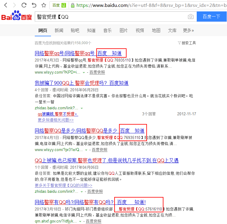Click the 2012-11-17 date text

187,114
